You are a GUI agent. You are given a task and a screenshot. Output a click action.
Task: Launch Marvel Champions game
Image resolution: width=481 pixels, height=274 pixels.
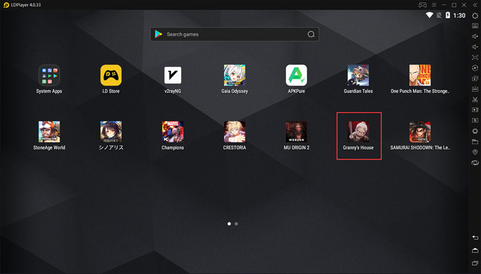173,132
